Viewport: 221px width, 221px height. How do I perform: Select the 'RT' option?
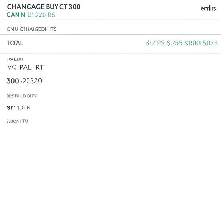tap(39, 67)
